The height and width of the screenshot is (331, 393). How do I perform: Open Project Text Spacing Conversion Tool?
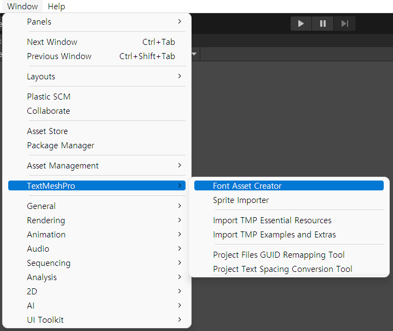tap(289, 269)
